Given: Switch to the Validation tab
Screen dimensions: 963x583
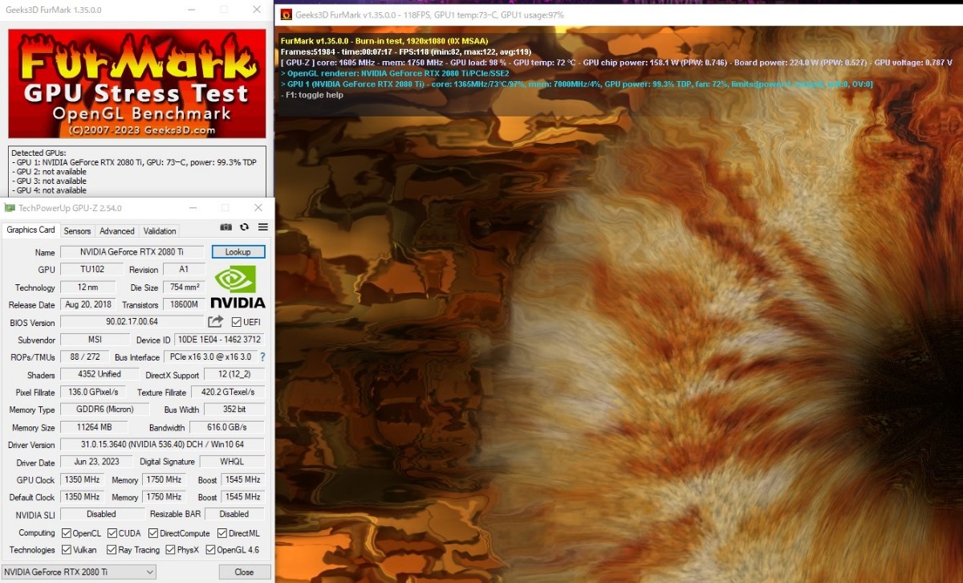Looking at the screenshot, I should pyautogui.click(x=160, y=231).
